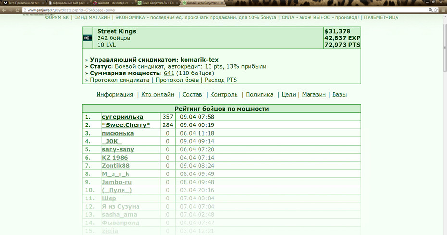
Task: Switch to the Официальный сайт tab
Action: 68,3
